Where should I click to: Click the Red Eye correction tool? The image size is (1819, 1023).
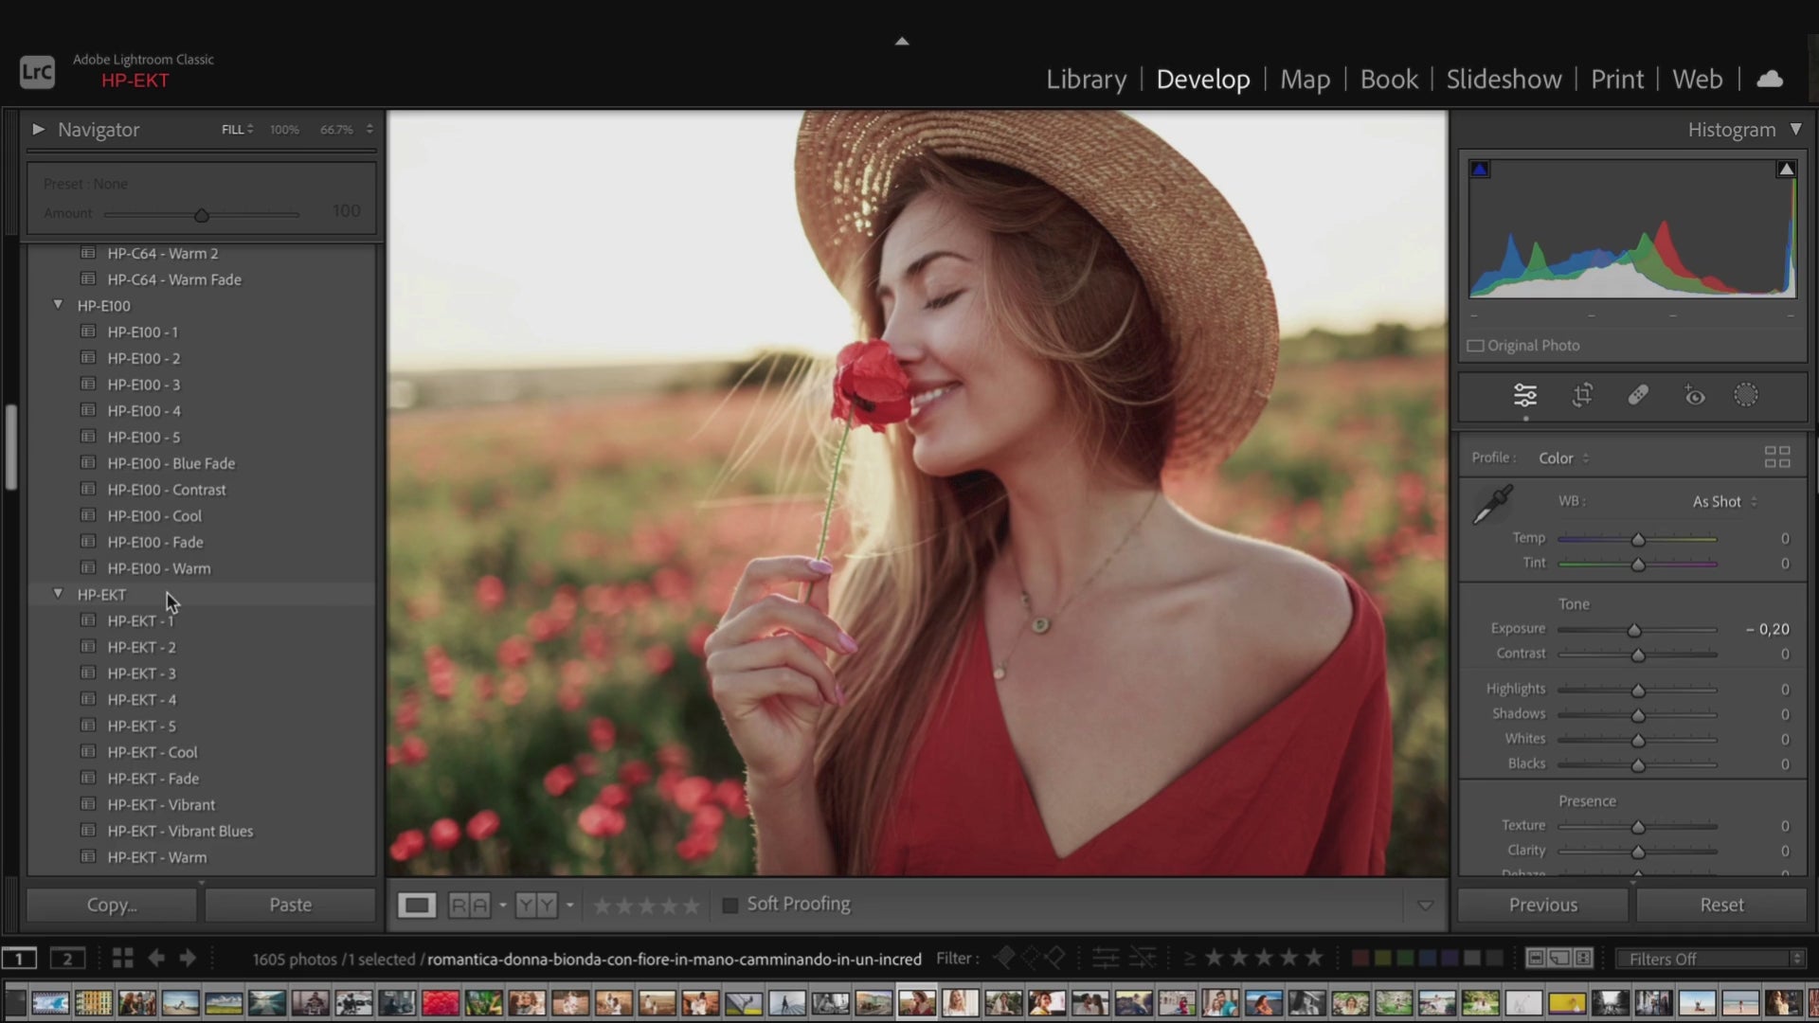(1694, 395)
